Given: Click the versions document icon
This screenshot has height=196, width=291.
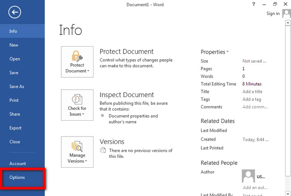Looking at the screenshot, I should [103, 150].
